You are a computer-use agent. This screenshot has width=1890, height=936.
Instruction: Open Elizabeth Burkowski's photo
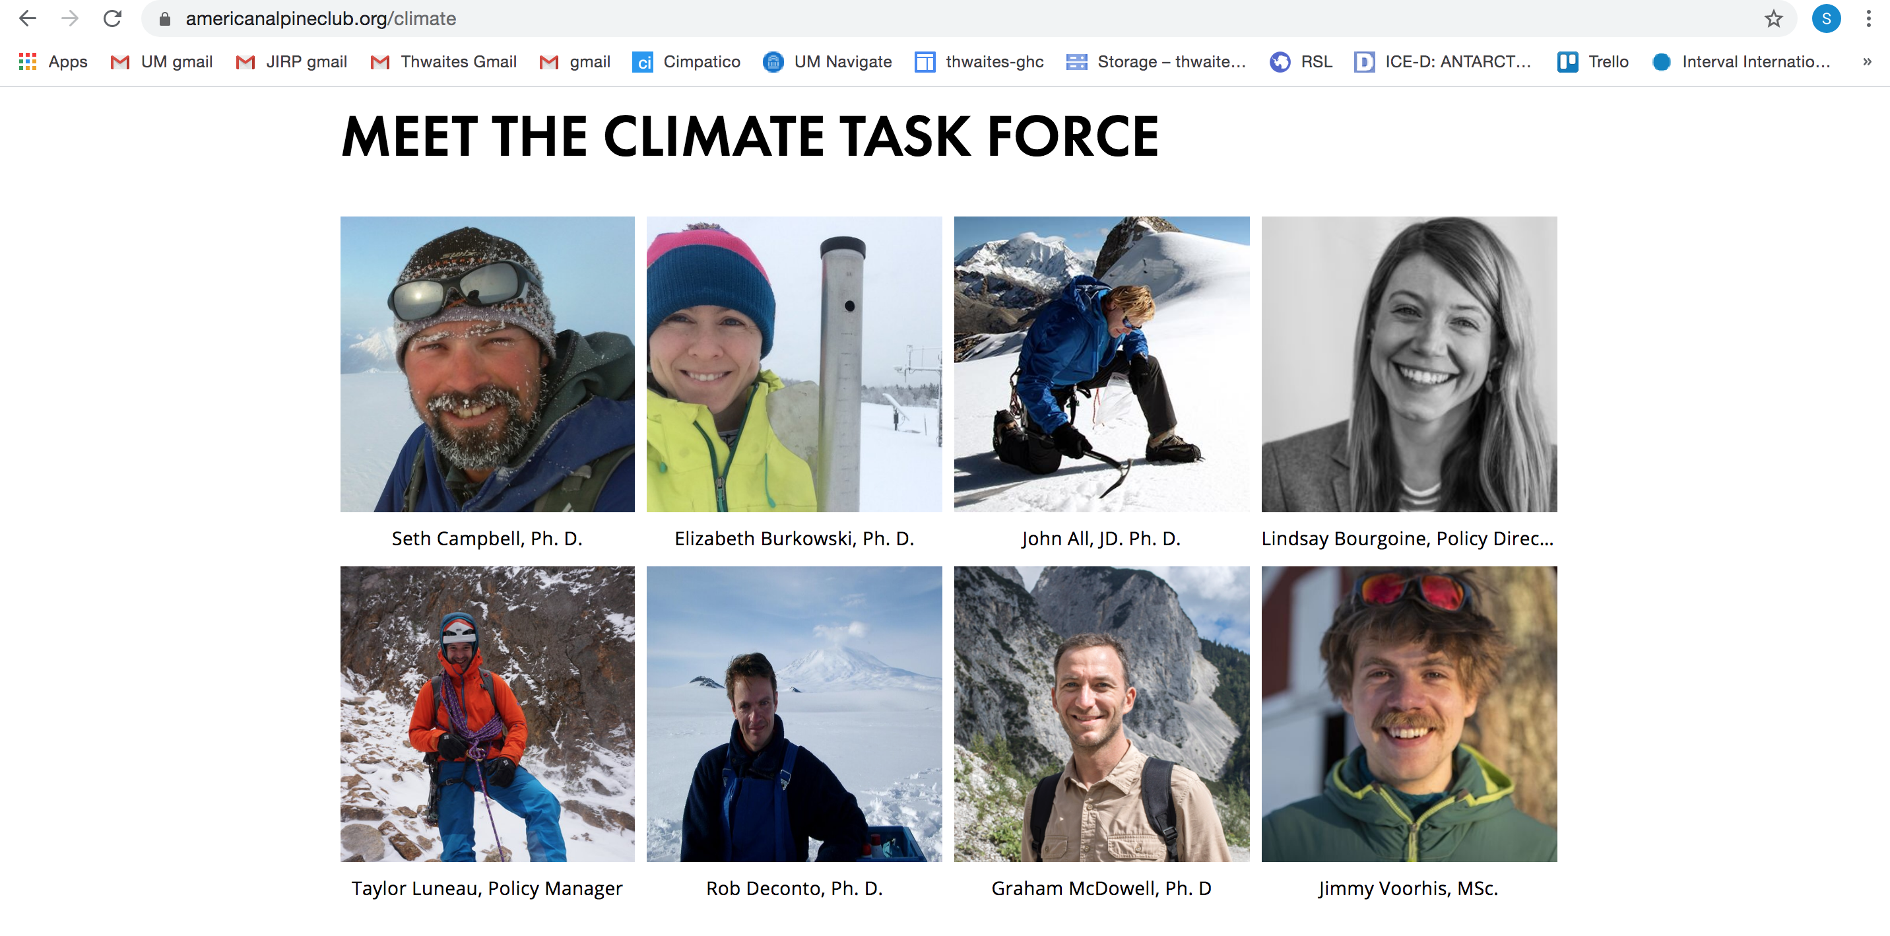794,364
